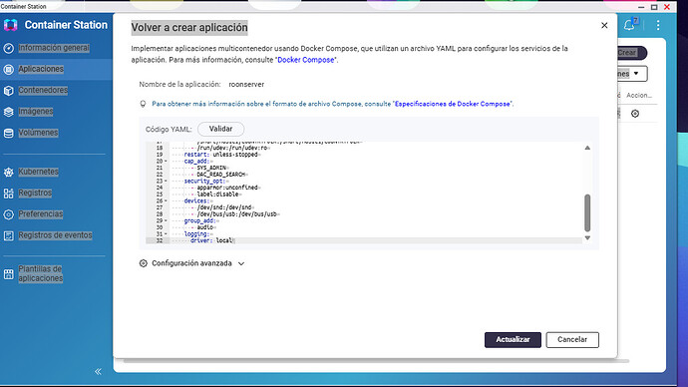688x387 pixels.
Task: Fold the logging block on line 31
Action: (x=166, y=233)
